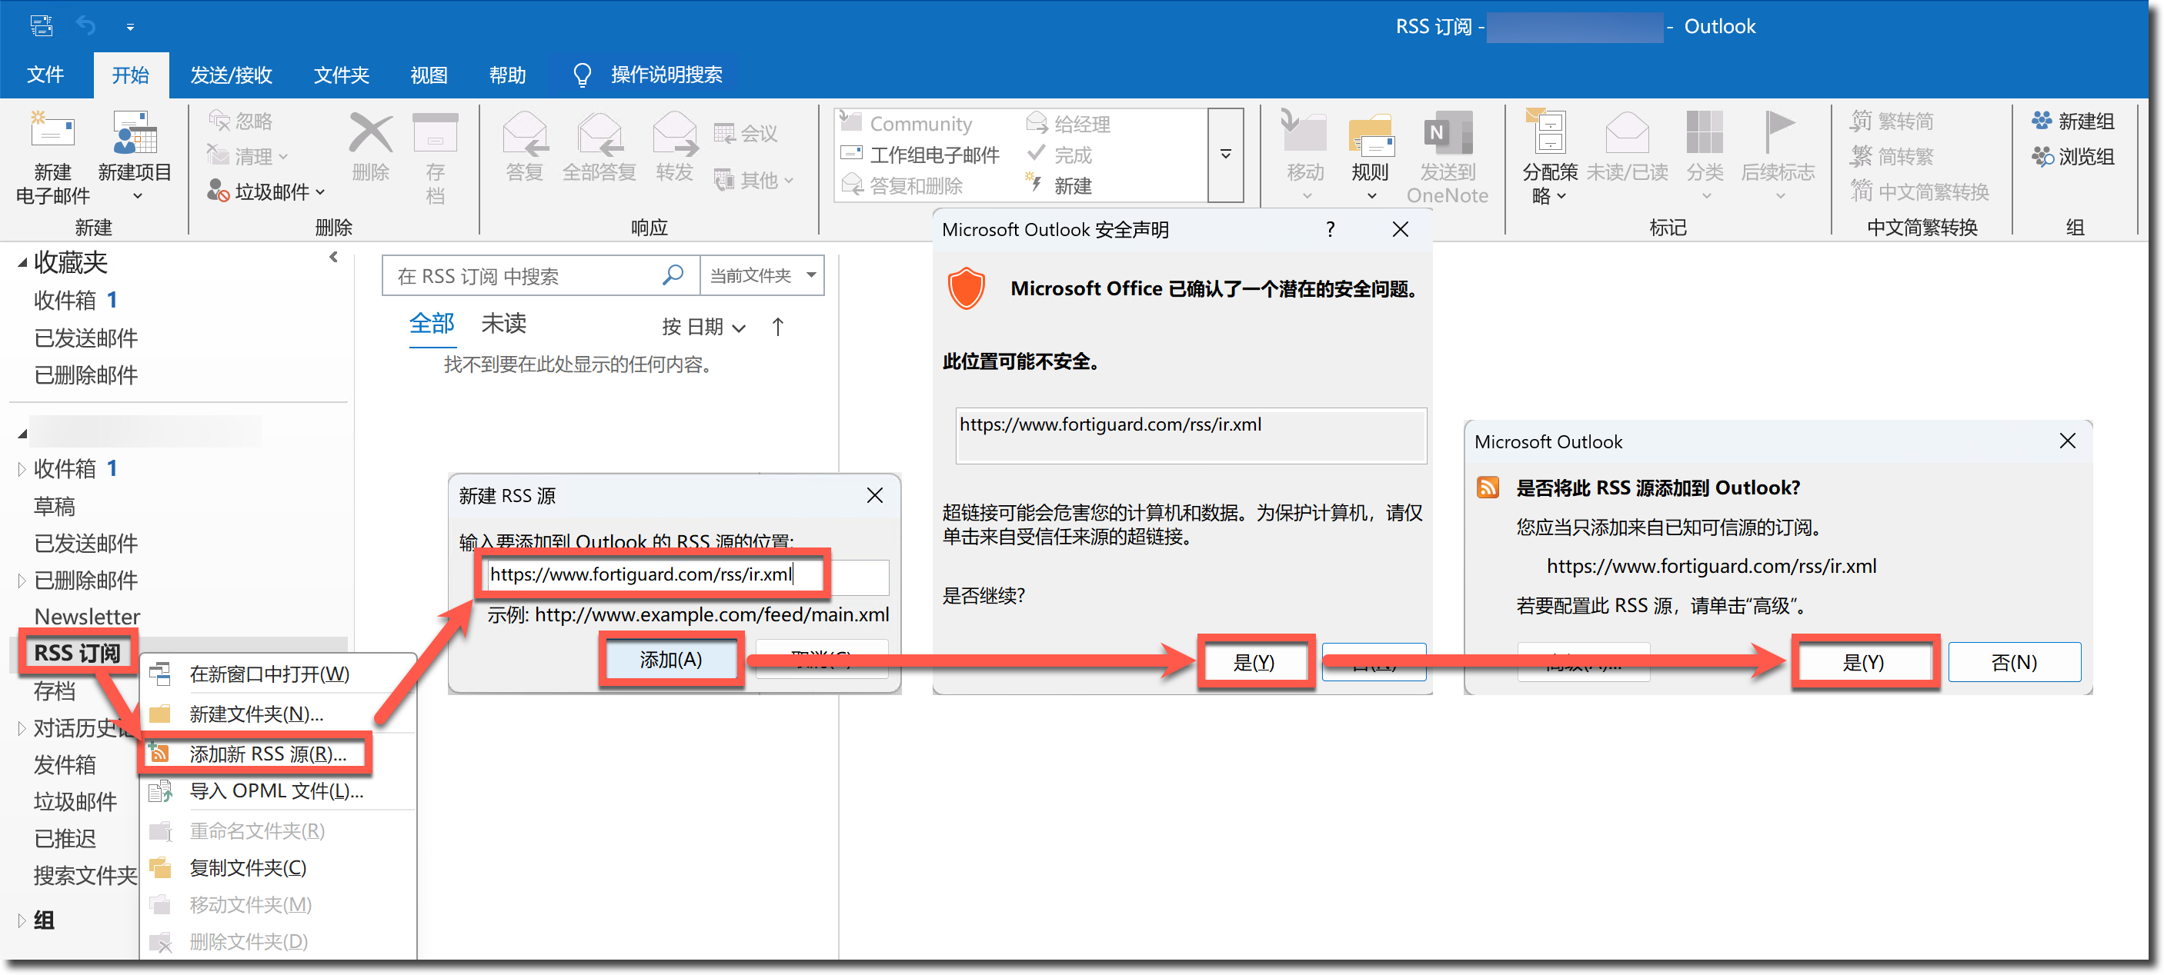2164x975 pixels.
Task: Open Sent Items (已发送邮件) under Favorites
Action: click(x=85, y=338)
